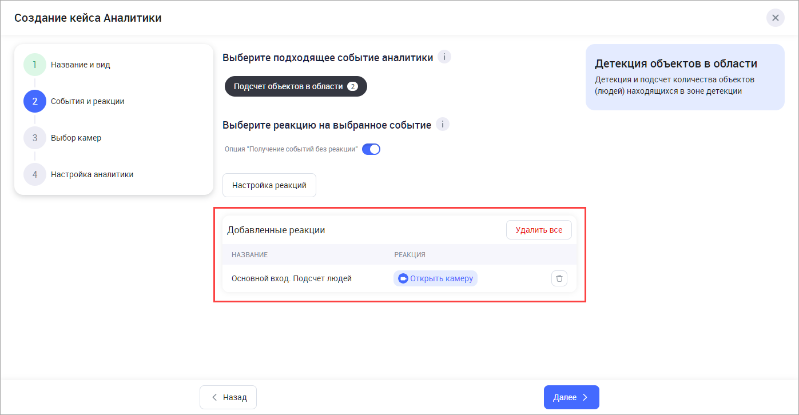The width and height of the screenshot is (799, 415).
Task: Delete the reaction using trash icon
Action: pyautogui.click(x=559, y=279)
